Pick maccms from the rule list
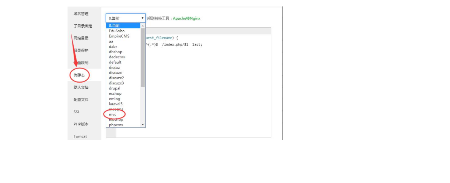This screenshot has height=183, width=450. click(x=123, y=109)
